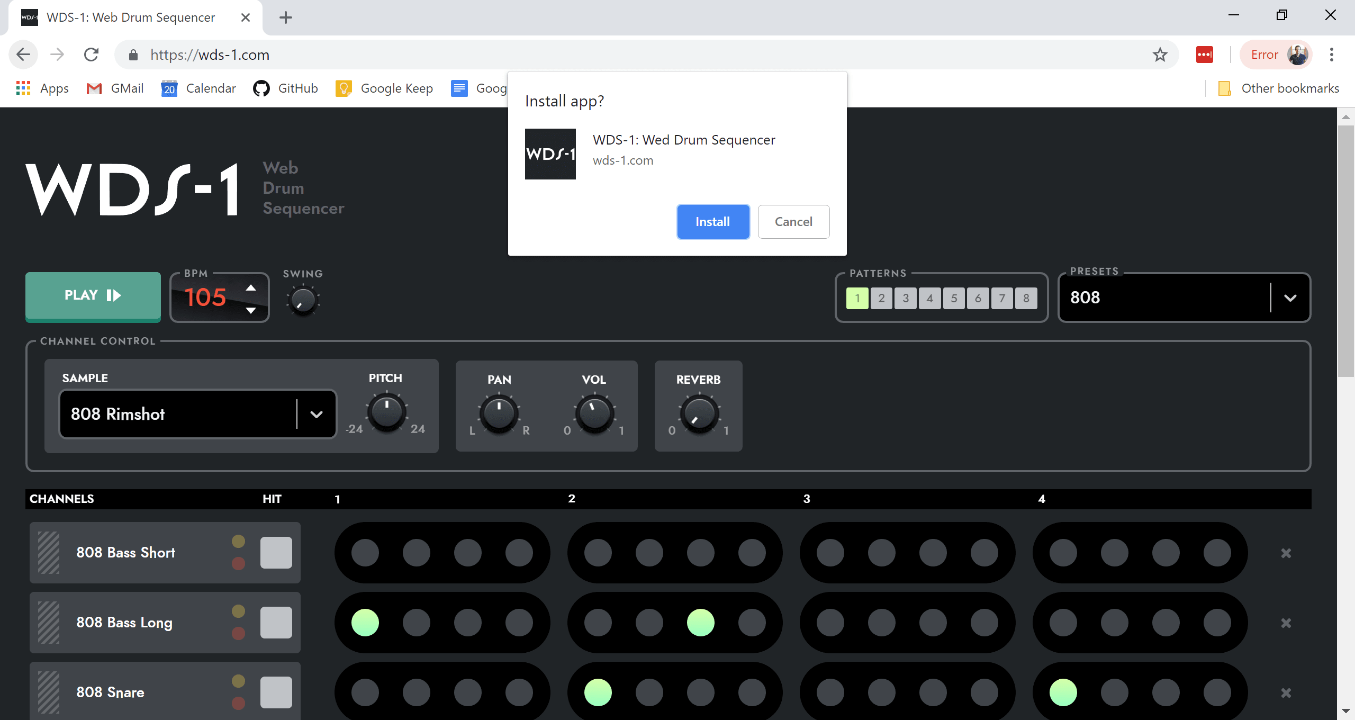The width and height of the screenshot is (1355, 720).
Task: Cancel the Install app dialog
Action: tap(793, 222)
